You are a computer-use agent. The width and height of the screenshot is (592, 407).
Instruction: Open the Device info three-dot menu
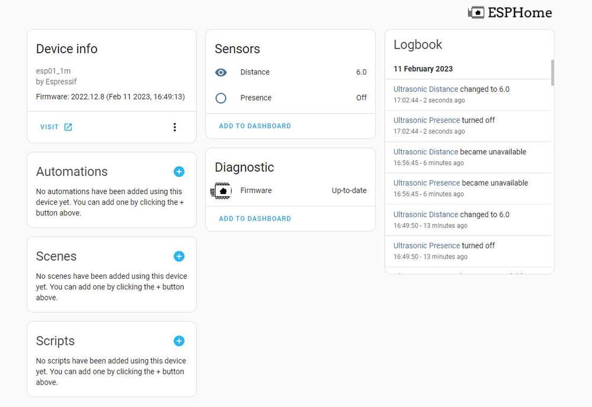[x=174, y=127]
